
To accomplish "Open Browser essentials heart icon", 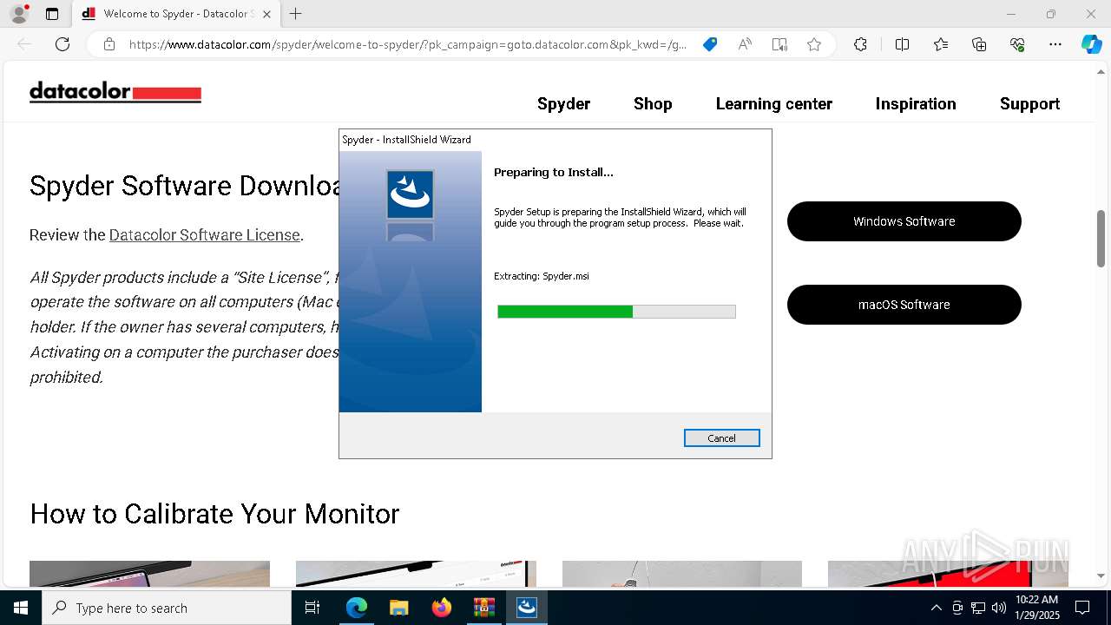I will (1017, 44).
